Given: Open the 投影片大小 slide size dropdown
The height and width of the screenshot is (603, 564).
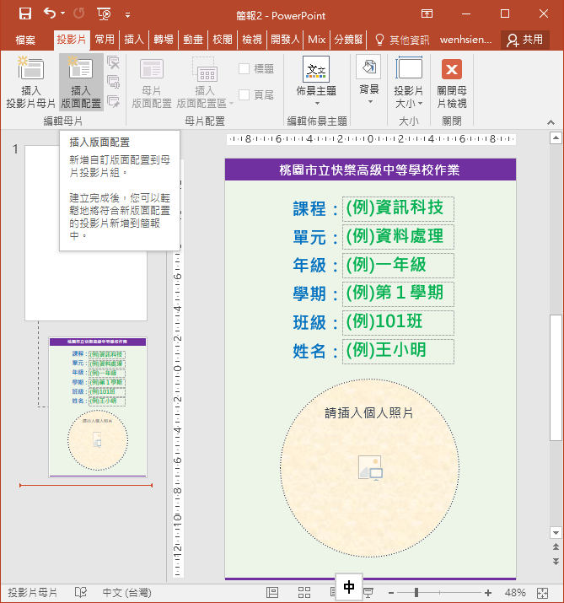Looking at the screenshot, I should [x=409, y=83].
